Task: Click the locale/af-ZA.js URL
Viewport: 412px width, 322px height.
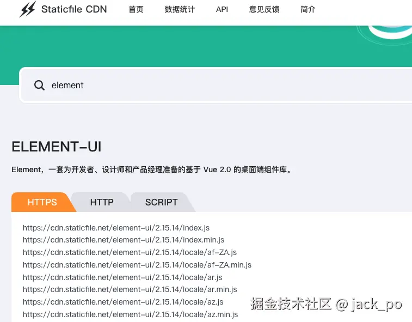Action: pyautogui.click(x=130, y=252)
